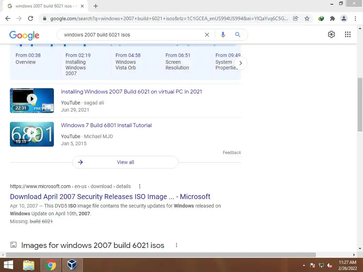Open the Internet Download Manager extension icon
The width and height of the screenshot is (363, 272).
(x=321, y=18)
